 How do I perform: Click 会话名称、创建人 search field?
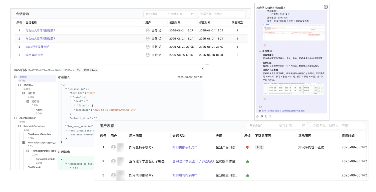coord(222,14)
